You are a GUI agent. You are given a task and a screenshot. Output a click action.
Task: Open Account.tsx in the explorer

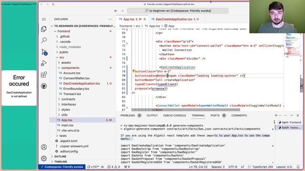tap(71, 73)
